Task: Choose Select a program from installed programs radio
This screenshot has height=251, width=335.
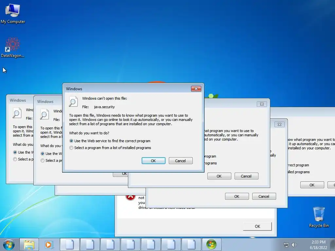Action: click(x=71, y=148)
